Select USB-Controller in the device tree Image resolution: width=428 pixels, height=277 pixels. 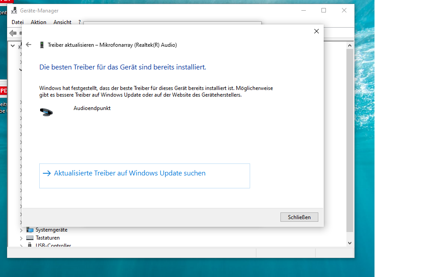pos(53,245)
